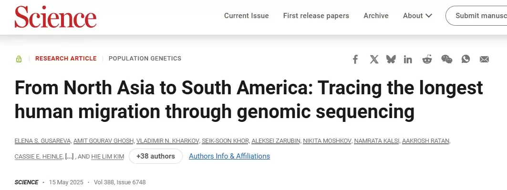Open author Elena S. Gusareva's profile
This screenshot has height=190, width=507.
(42, 141)
